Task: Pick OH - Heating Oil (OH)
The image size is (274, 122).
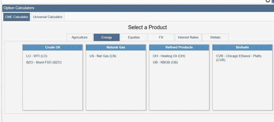Action: click(x=169, y=56)
